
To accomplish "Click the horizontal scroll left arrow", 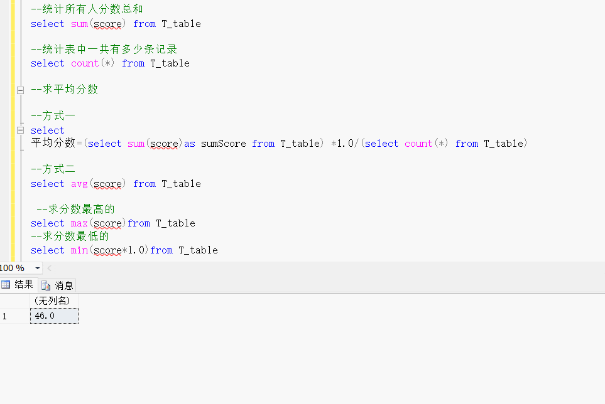I will [x=49, y=268].
